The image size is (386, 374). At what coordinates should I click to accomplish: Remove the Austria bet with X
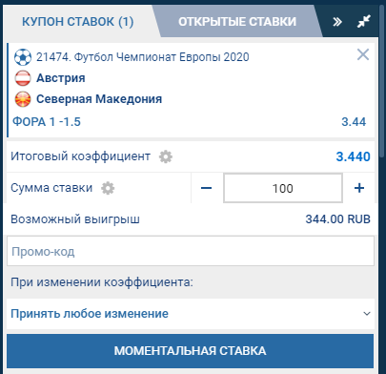(363, 54)
